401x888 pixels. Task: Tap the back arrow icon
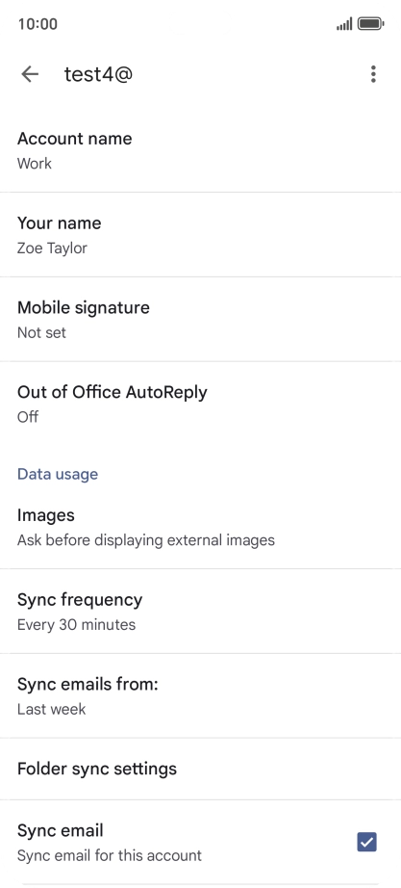pyautogui.click(x=30, y=74)
